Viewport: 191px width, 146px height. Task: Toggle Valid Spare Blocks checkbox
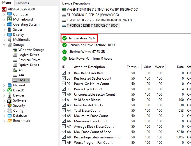(x=64, y=100)
